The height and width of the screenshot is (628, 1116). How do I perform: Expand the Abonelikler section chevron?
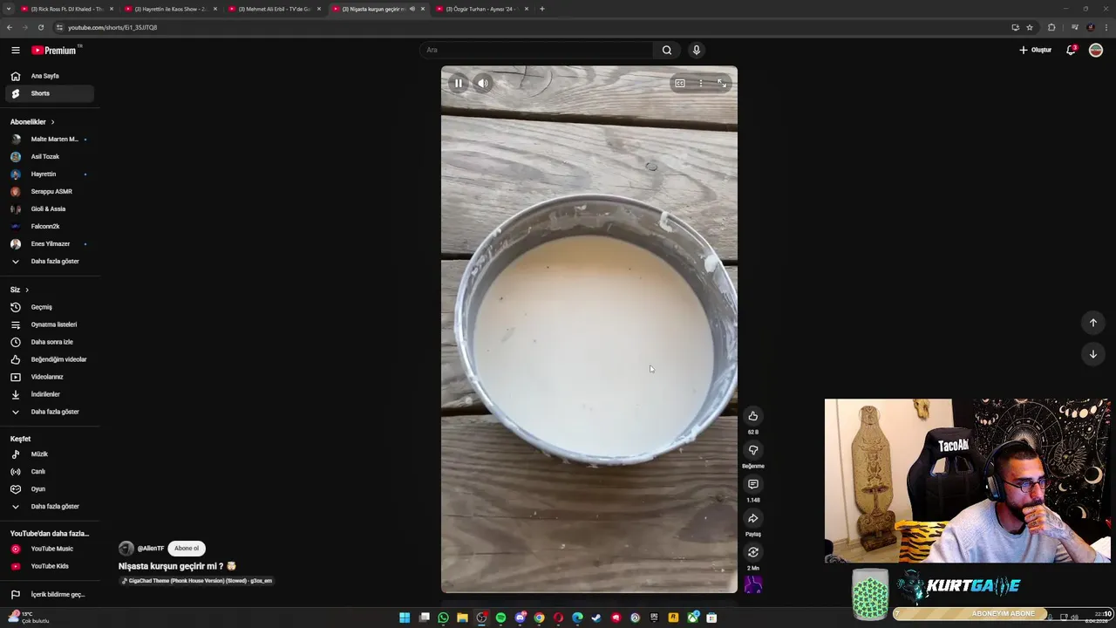pyautogui.click(x=52, y=122)
